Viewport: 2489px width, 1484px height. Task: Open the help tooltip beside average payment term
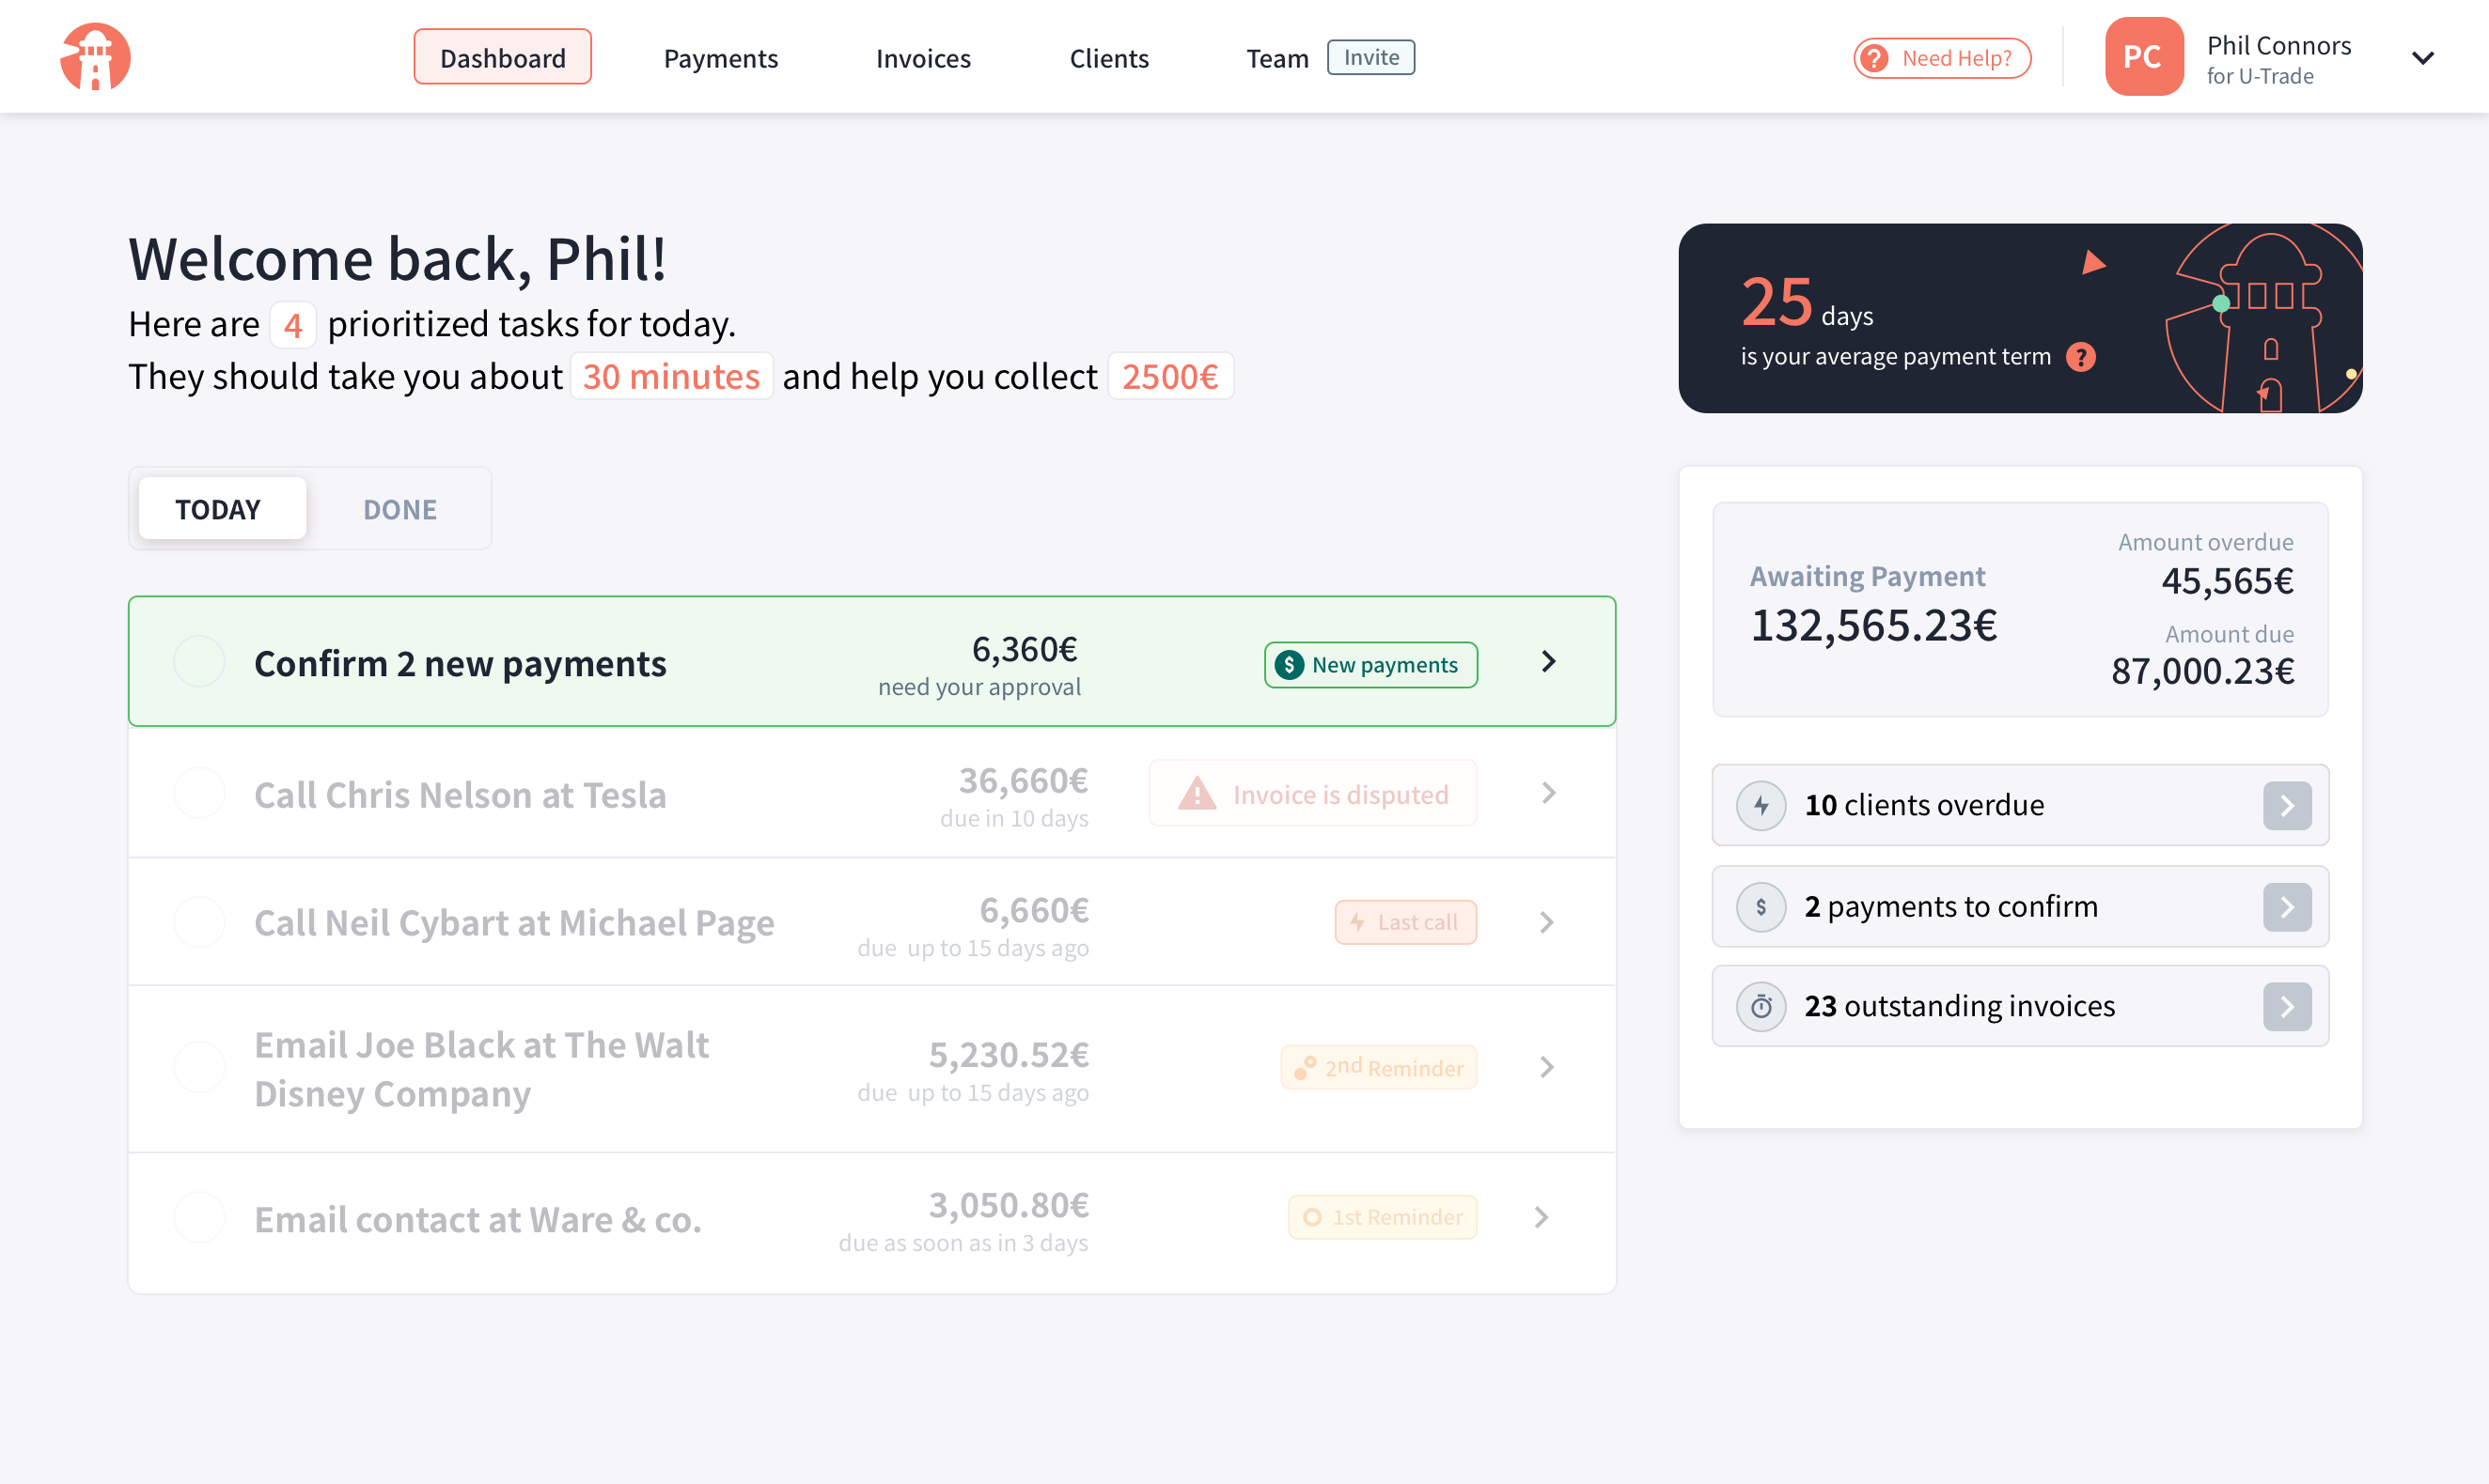tap(2081, 357)
